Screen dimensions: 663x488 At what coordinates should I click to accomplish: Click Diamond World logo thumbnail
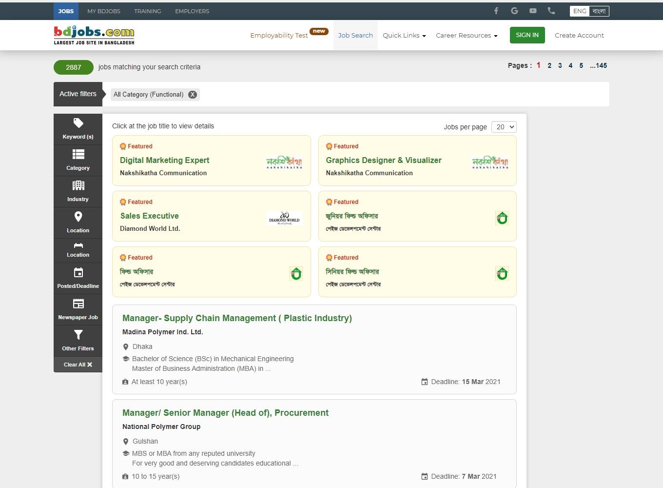point(284,218)
